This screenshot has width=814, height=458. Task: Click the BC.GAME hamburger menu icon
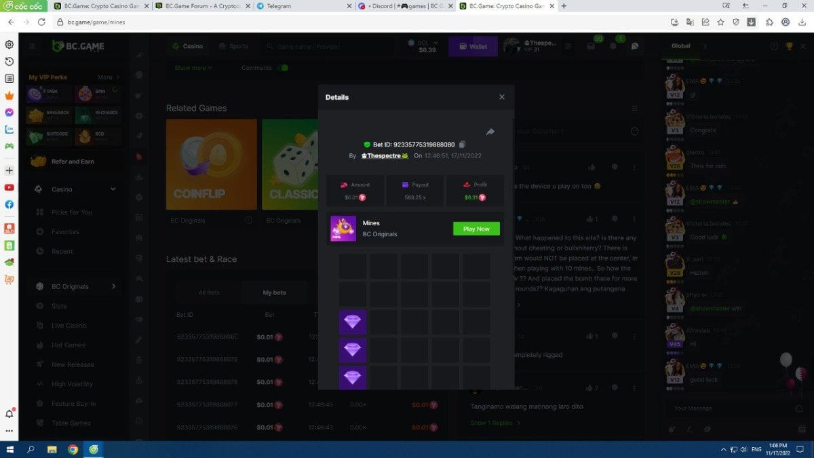pyautogui.click(x=32, y=46)
